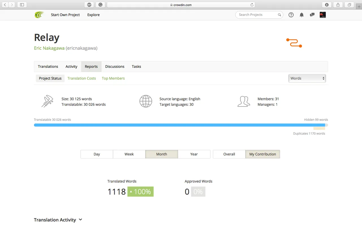Show all tabs overview icon

pyautogui.click(x=349, y=5)
